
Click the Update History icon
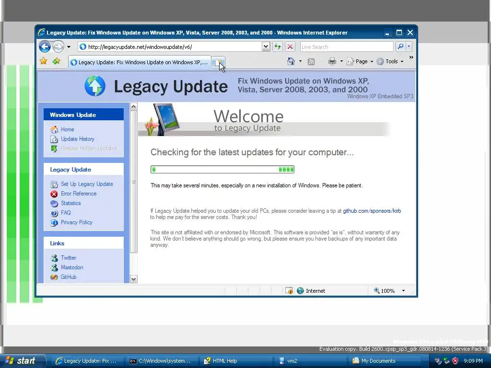tap(54, 139)
